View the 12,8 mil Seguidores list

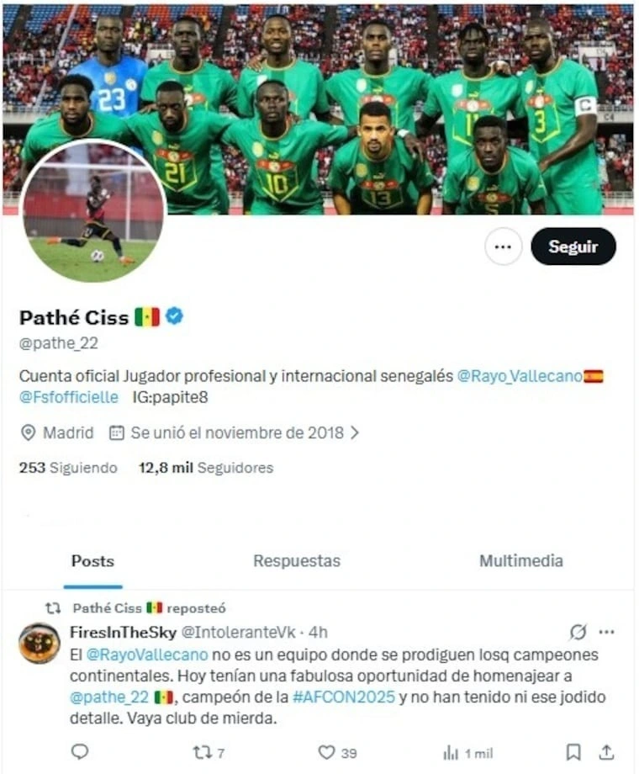tap(206, 468)
